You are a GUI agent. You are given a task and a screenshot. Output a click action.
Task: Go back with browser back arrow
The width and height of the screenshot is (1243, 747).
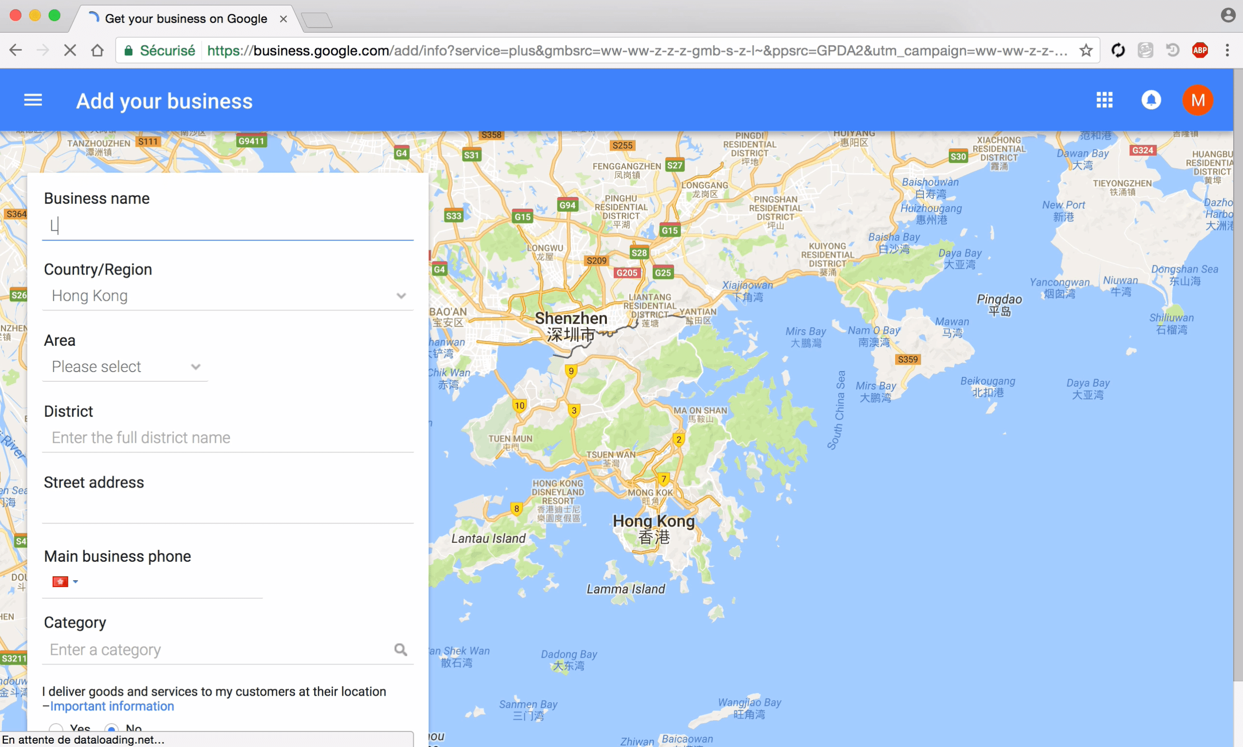click(x=16, y=50)
